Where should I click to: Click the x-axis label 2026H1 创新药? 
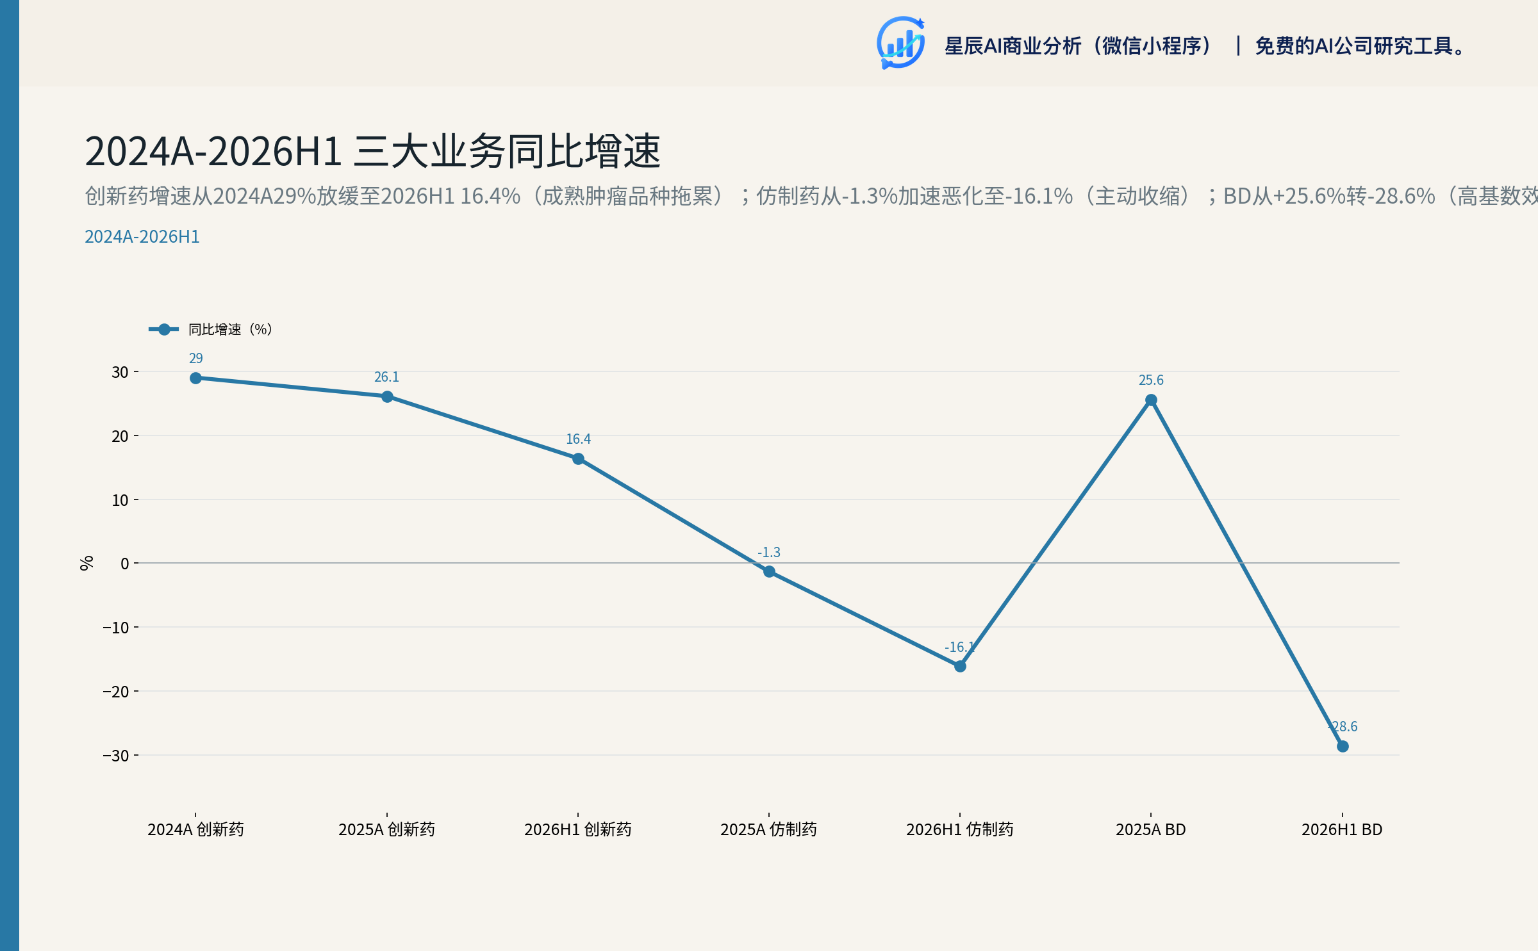click(578, 830)
